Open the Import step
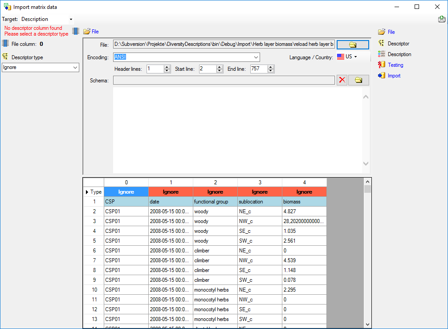 coord(394,76)
